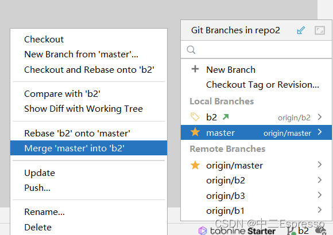Click the git branch icon in status bar

click(292, 231)
